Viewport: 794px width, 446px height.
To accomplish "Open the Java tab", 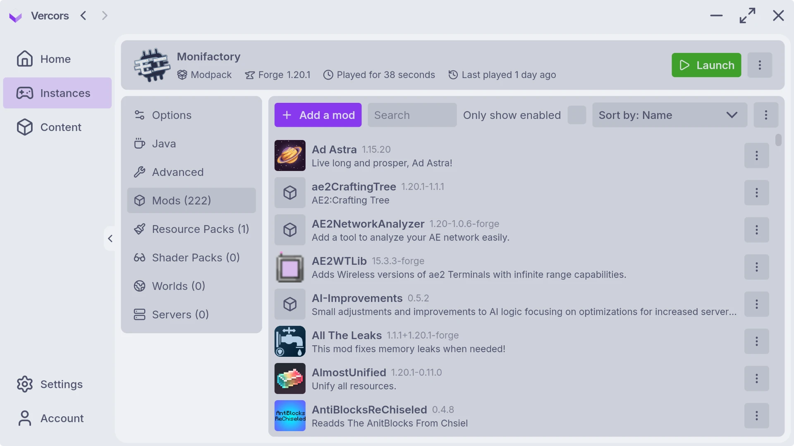I will point(191,144).
